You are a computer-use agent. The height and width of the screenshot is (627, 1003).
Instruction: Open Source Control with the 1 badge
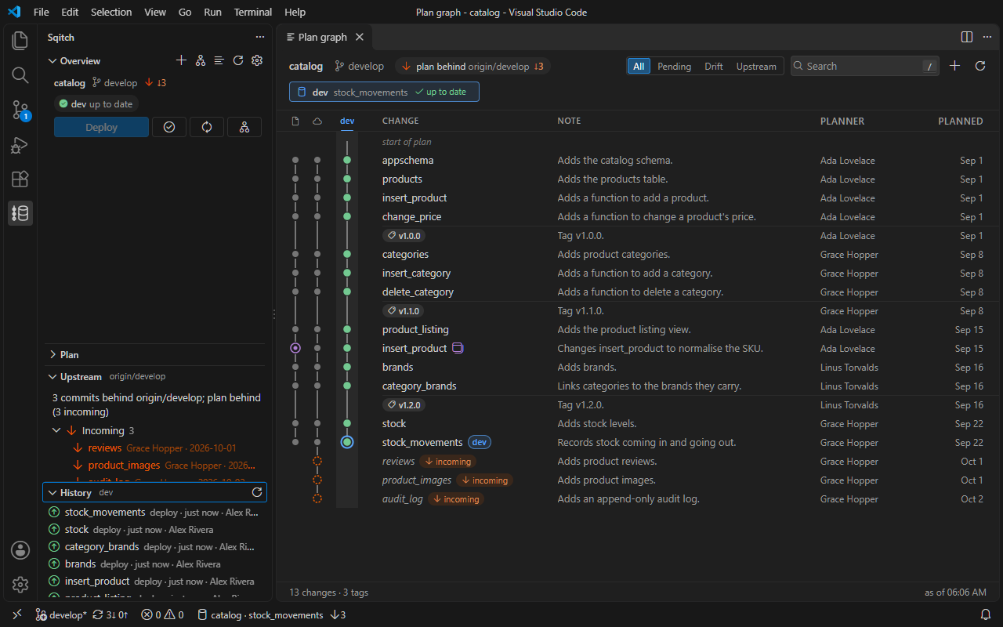point(20,110)
